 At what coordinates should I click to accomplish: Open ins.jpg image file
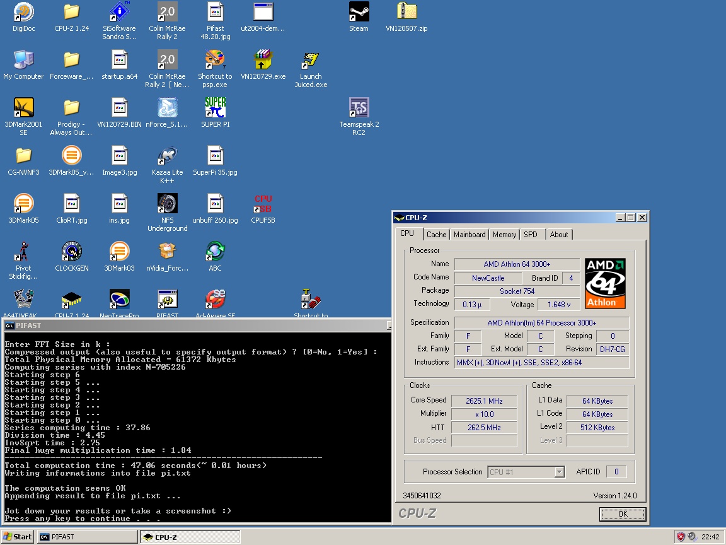tap(120, 209)
